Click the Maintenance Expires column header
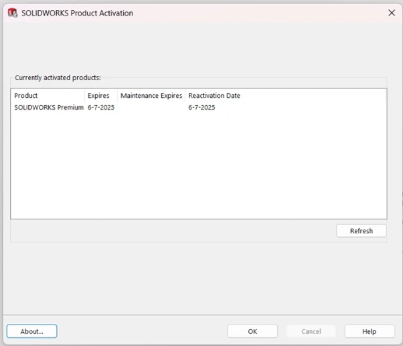403x346 pixels. 151,96
